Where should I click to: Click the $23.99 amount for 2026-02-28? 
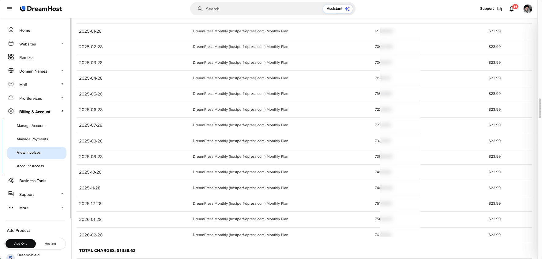tap(495, 235)
